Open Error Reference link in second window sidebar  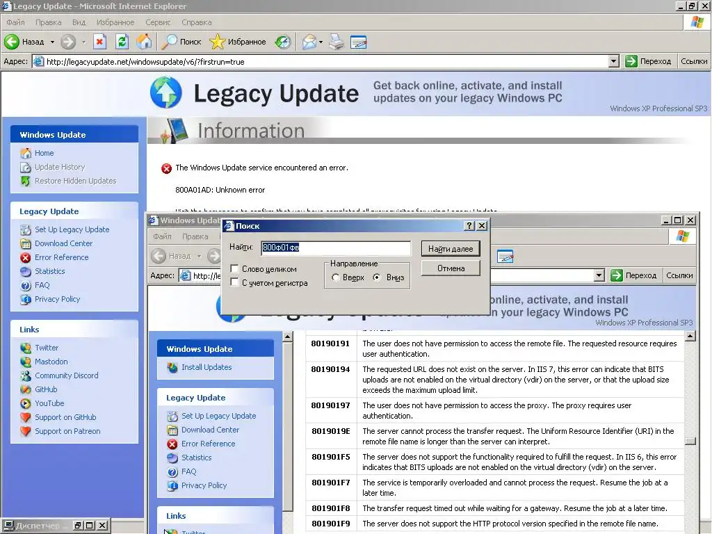tap(209, 444)
